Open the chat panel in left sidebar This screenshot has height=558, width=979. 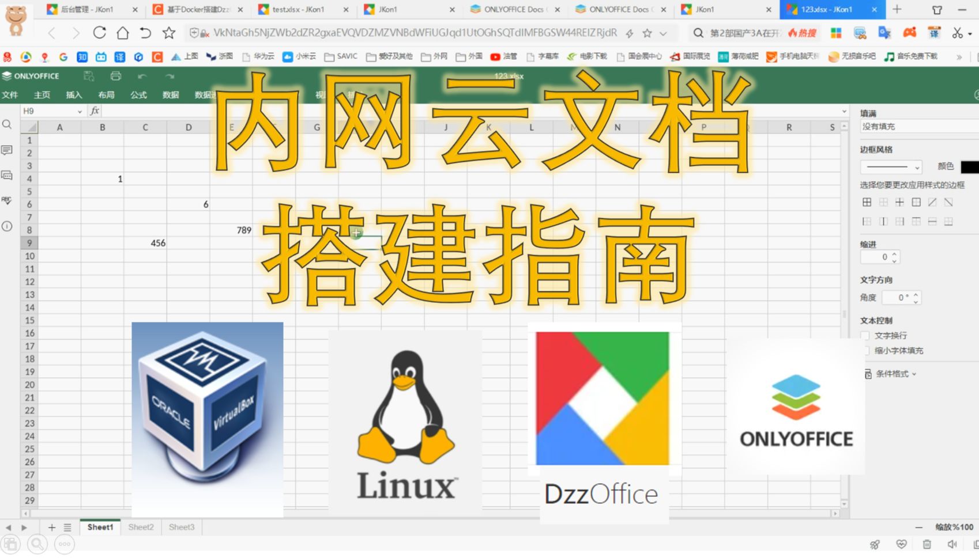click(x=7, y=175)
